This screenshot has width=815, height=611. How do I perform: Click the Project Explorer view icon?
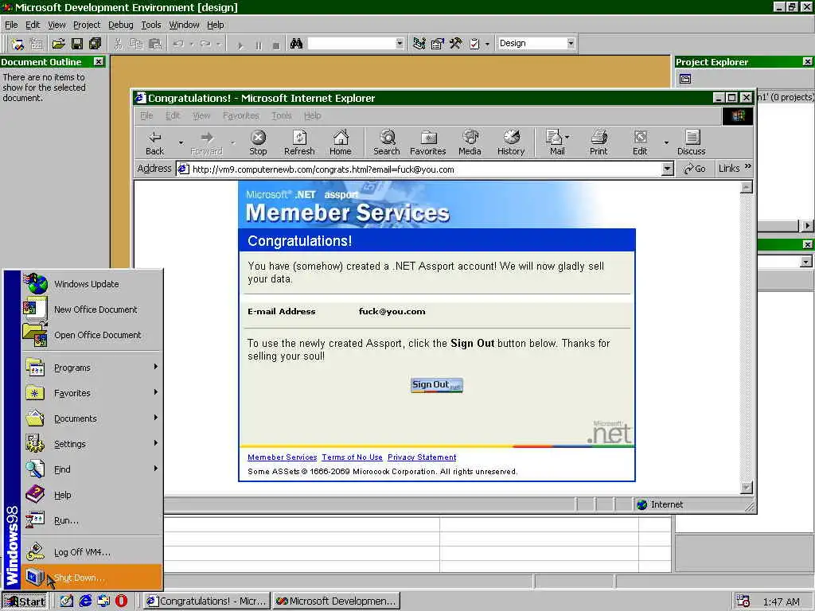685,79
